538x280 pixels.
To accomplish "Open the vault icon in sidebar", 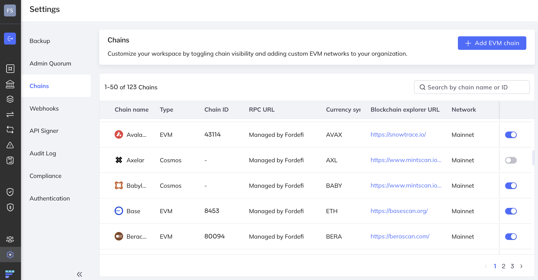I will click(10, 69).
